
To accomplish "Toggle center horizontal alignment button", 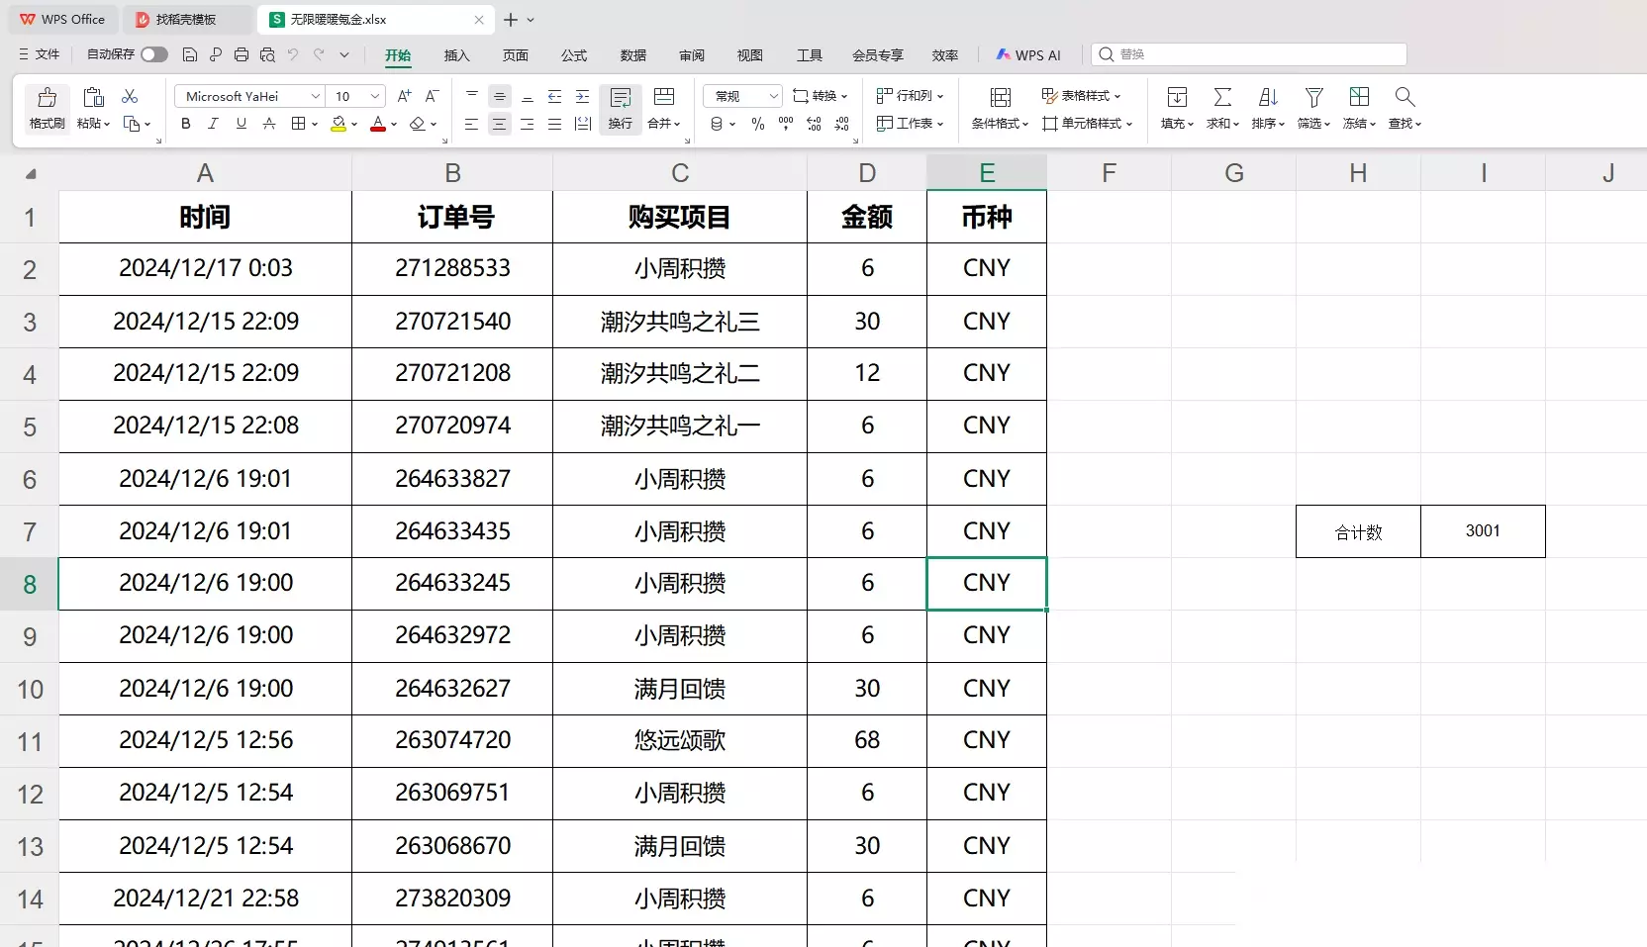I will [x=500, y=124].
